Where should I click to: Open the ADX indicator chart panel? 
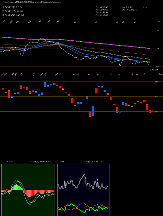[x=83, y=190]
